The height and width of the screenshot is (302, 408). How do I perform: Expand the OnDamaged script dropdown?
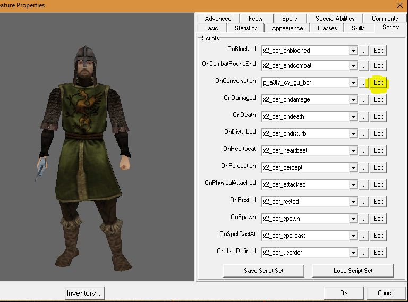[x=353, y=99]
